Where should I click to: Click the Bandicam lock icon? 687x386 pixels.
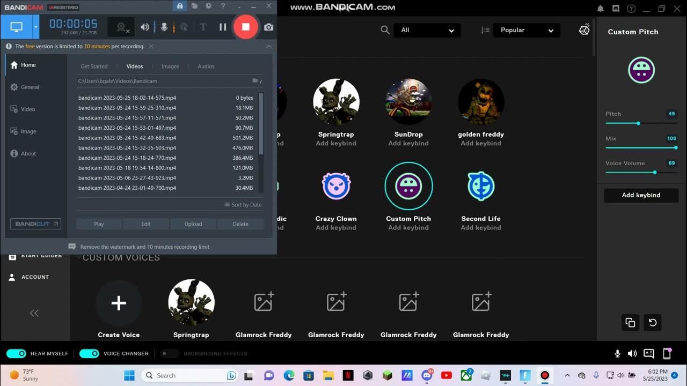click(x=180, y=6)
